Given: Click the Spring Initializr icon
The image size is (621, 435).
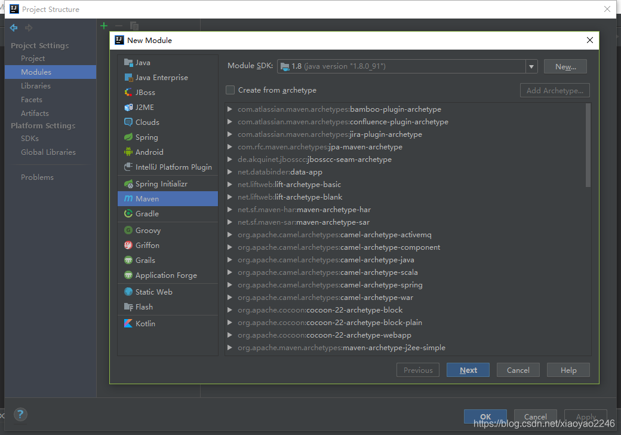Looking at the screenshot, I should [128, 184].
